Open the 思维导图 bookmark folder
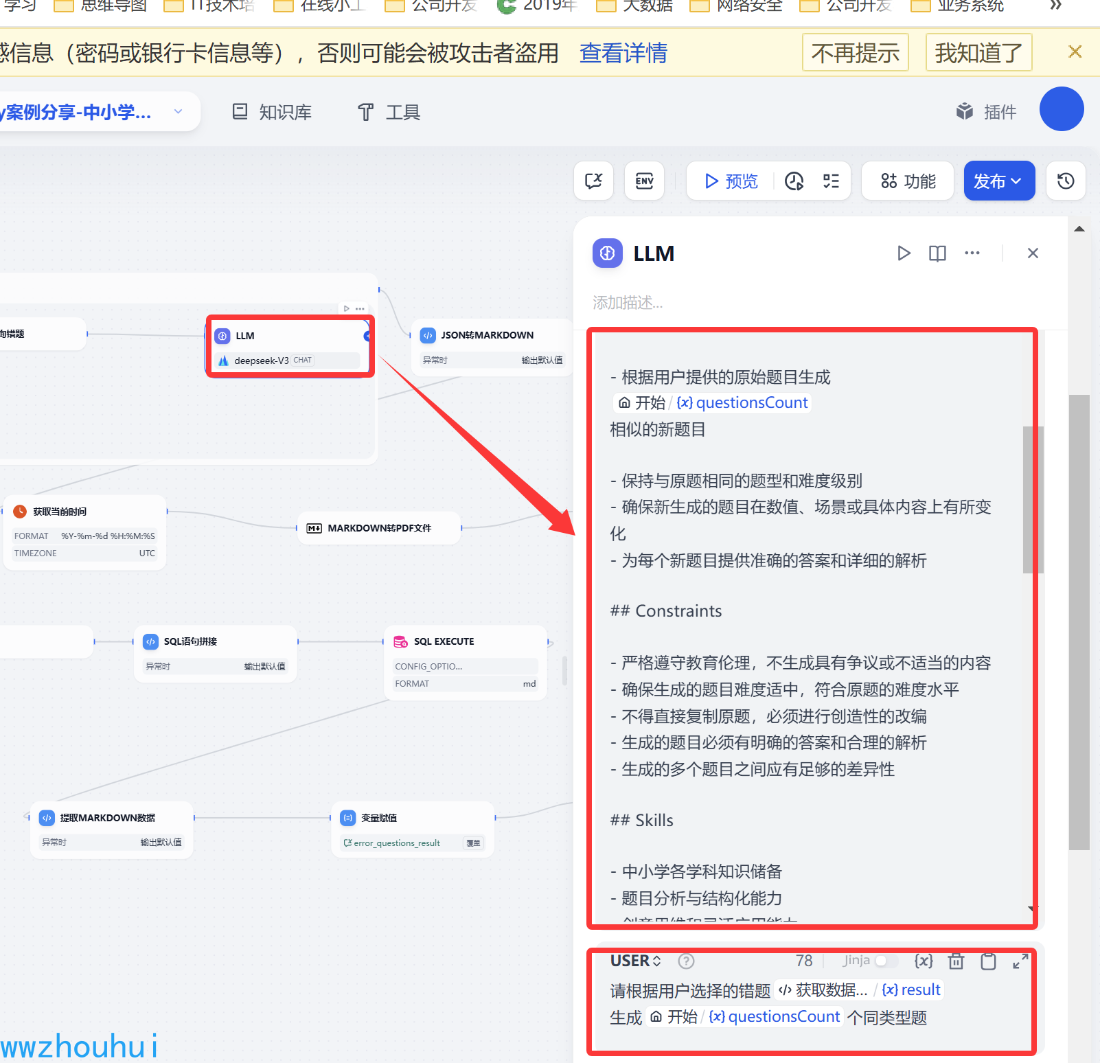Image resolution: width=1100 pixels, height=1063 pixels. 101,6
